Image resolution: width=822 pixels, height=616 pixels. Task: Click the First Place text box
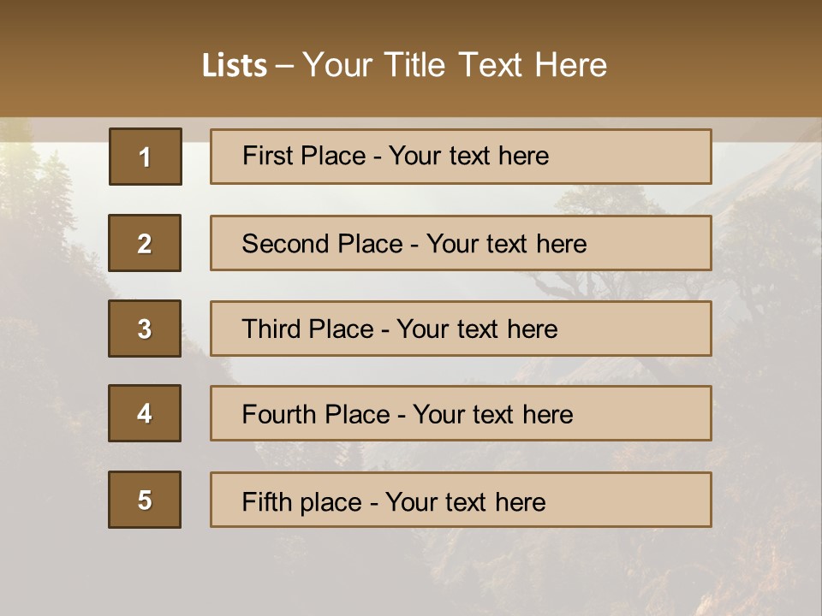pyautogui.click(x=461, y=157)
